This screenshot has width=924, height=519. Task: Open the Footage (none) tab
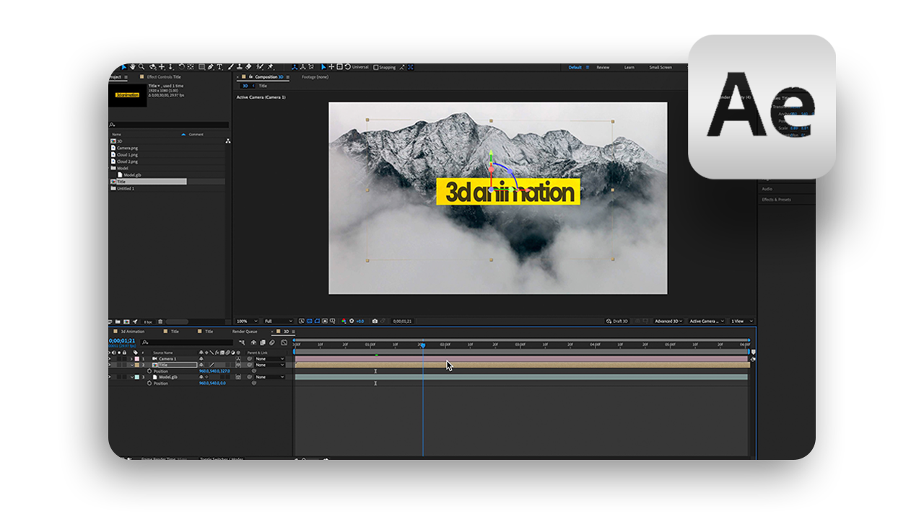coord(315,77)
